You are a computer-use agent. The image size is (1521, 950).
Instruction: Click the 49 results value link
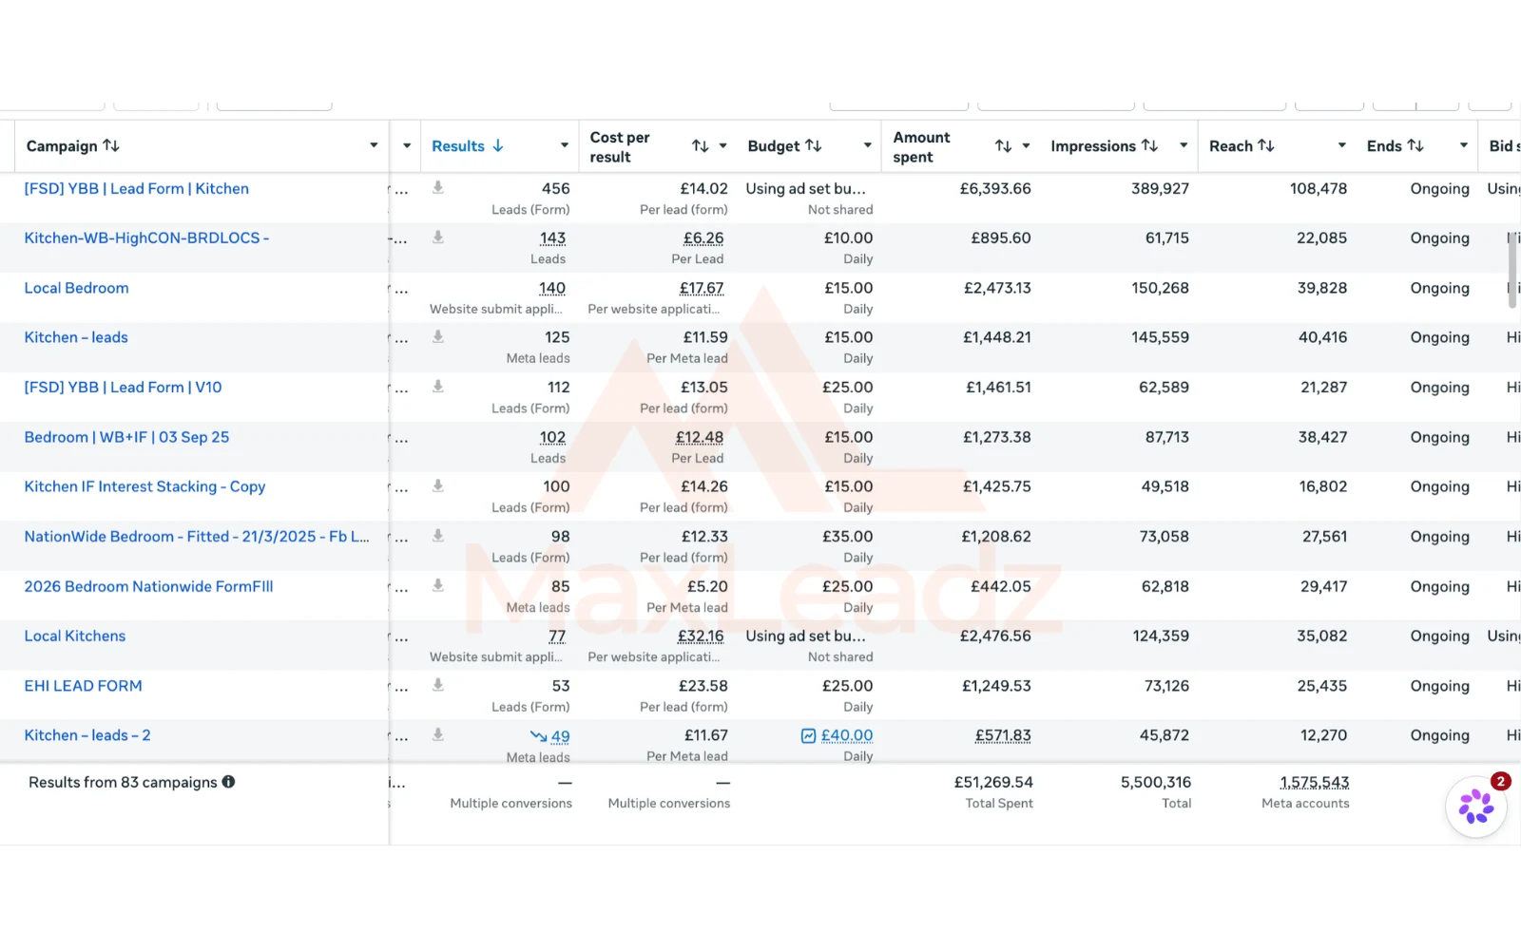560,736
